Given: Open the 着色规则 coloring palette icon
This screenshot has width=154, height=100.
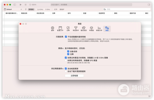Looking at the screenshot, I should pyautogui.click(x=84, y=29).
